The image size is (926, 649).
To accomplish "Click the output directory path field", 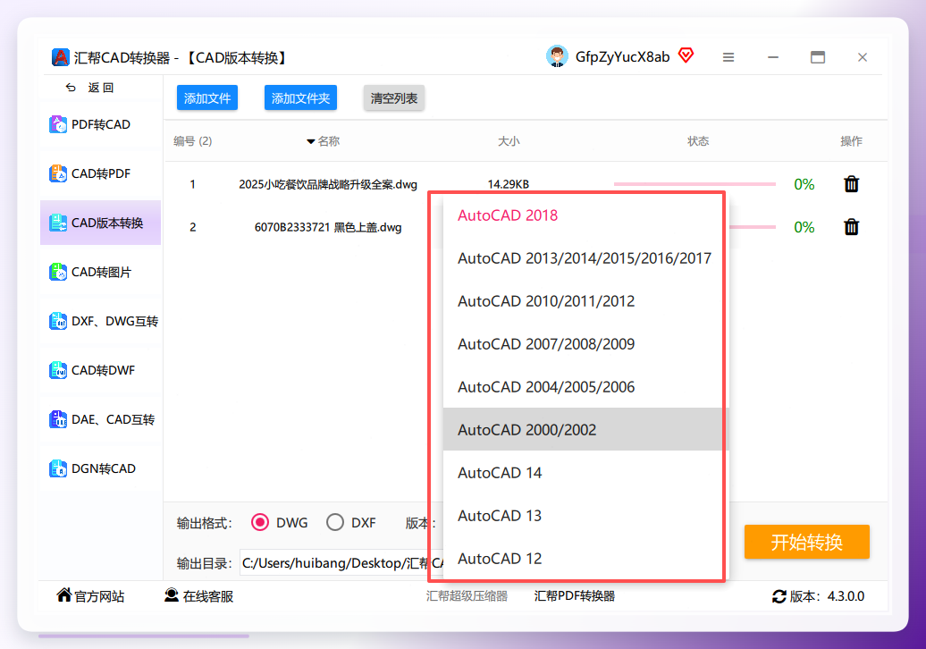I will click(342, 563).
